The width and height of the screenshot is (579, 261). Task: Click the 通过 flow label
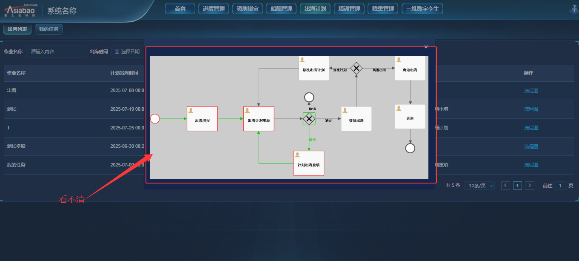328,120
